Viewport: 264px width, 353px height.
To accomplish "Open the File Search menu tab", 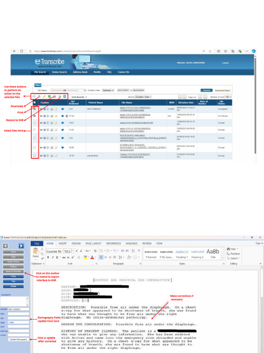I will click(x=40, y=72).
